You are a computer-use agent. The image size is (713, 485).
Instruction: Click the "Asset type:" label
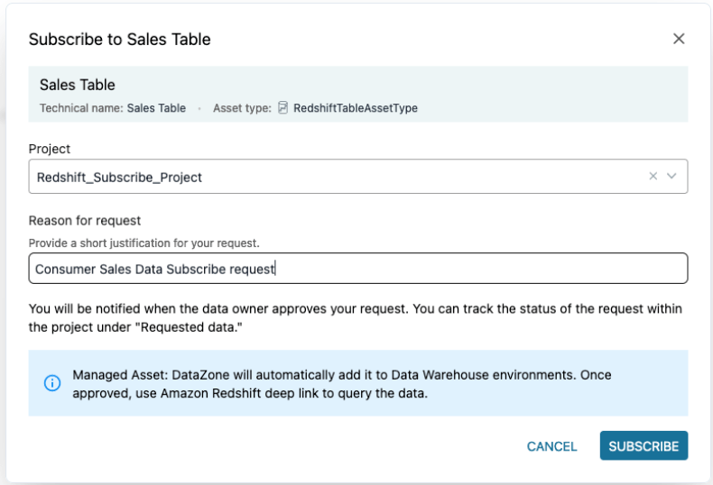242,108
